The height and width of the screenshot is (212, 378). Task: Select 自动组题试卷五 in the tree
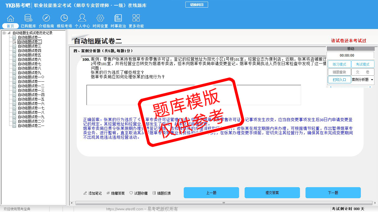pyautogui.click(x=29, y=55)
